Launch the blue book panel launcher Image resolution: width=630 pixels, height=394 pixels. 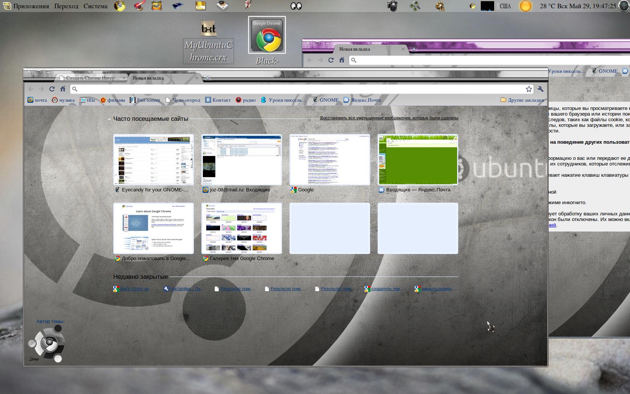[x=178, y=6]
